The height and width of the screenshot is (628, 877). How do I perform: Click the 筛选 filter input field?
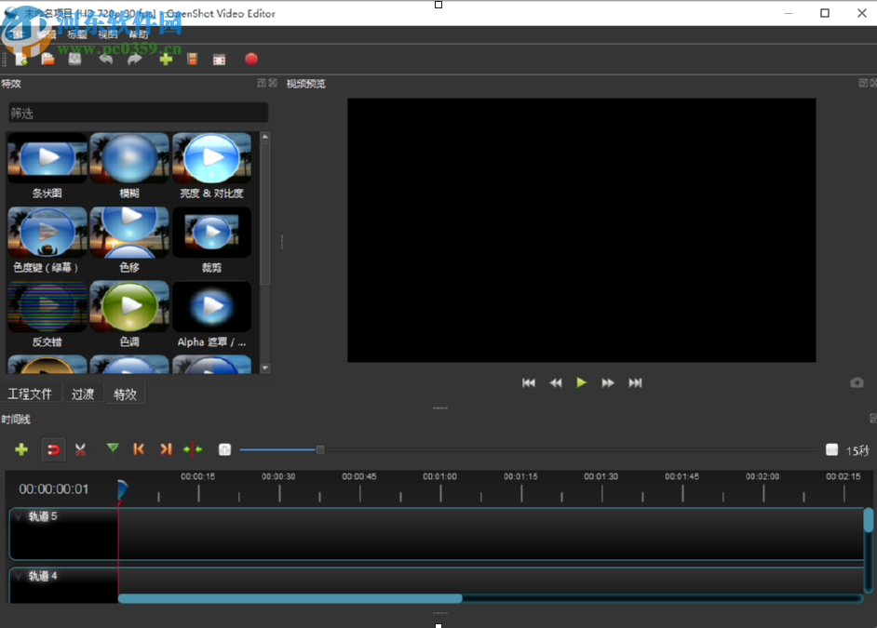point(137,113)
